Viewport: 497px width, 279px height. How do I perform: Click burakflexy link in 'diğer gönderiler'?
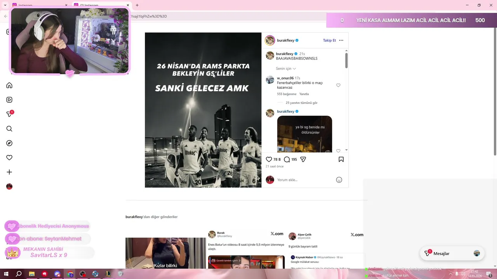[x=134, y=217]
